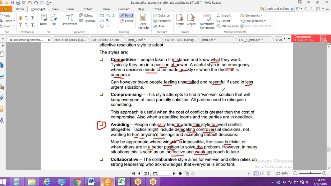Select the Textbox tool
The width and height of the screenshot is (331, 186).
[x=87, y=21]
